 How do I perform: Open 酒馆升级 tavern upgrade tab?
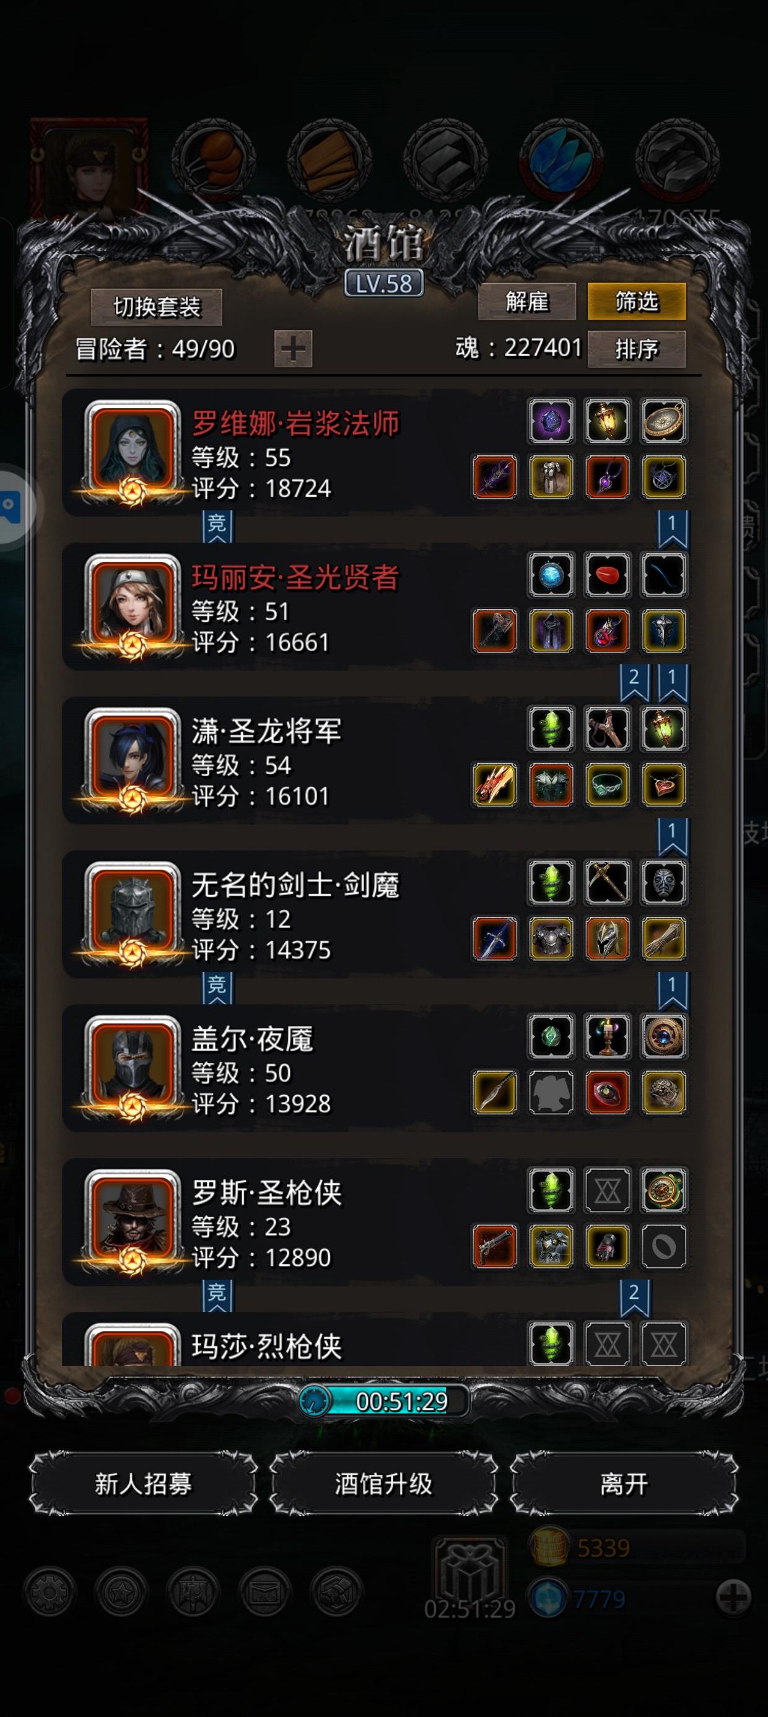point(383,1483)
